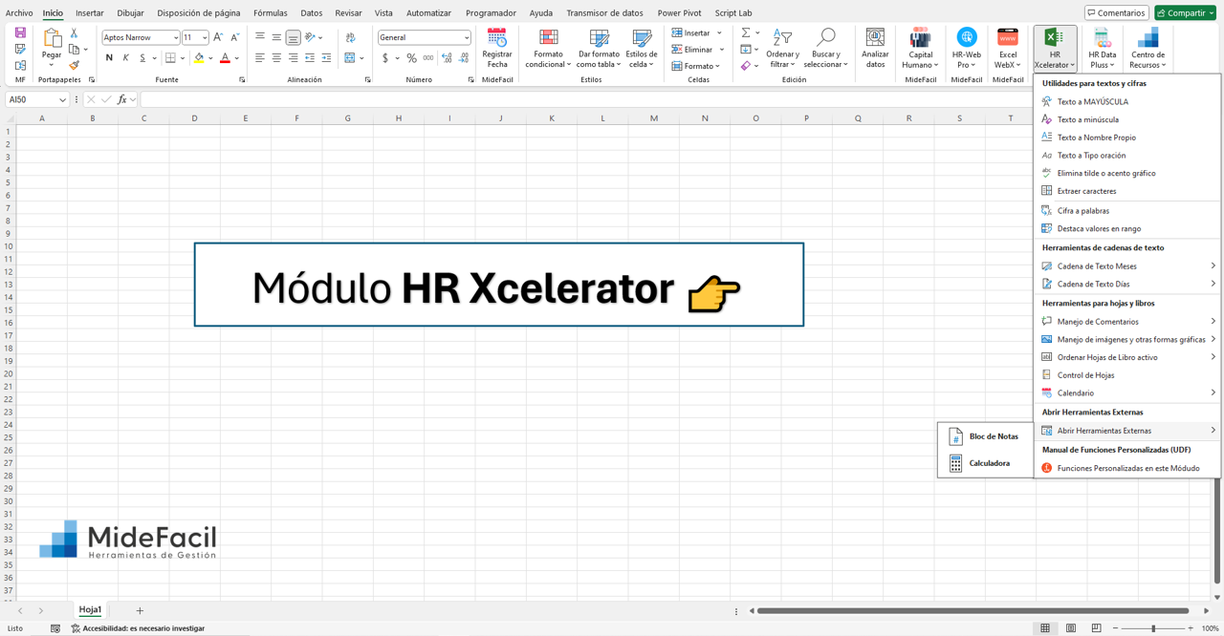Add a new sheet with plus button
The height and width of the screenshot is (636, 1224).
pyautogui.click(x=140, y=610)
